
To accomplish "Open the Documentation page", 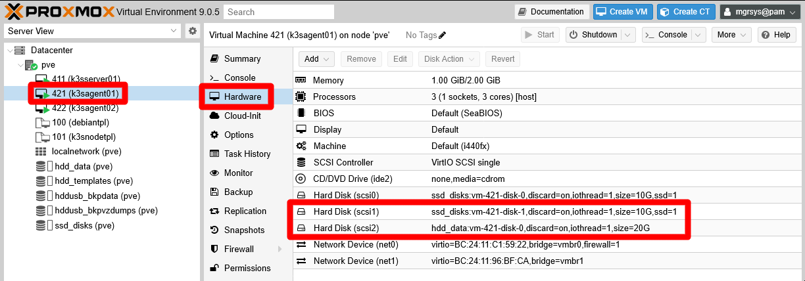I will tap(552, 12).
